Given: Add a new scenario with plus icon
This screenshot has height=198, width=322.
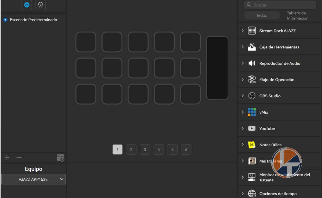Looking at the screenshot, I should point(7,158).
